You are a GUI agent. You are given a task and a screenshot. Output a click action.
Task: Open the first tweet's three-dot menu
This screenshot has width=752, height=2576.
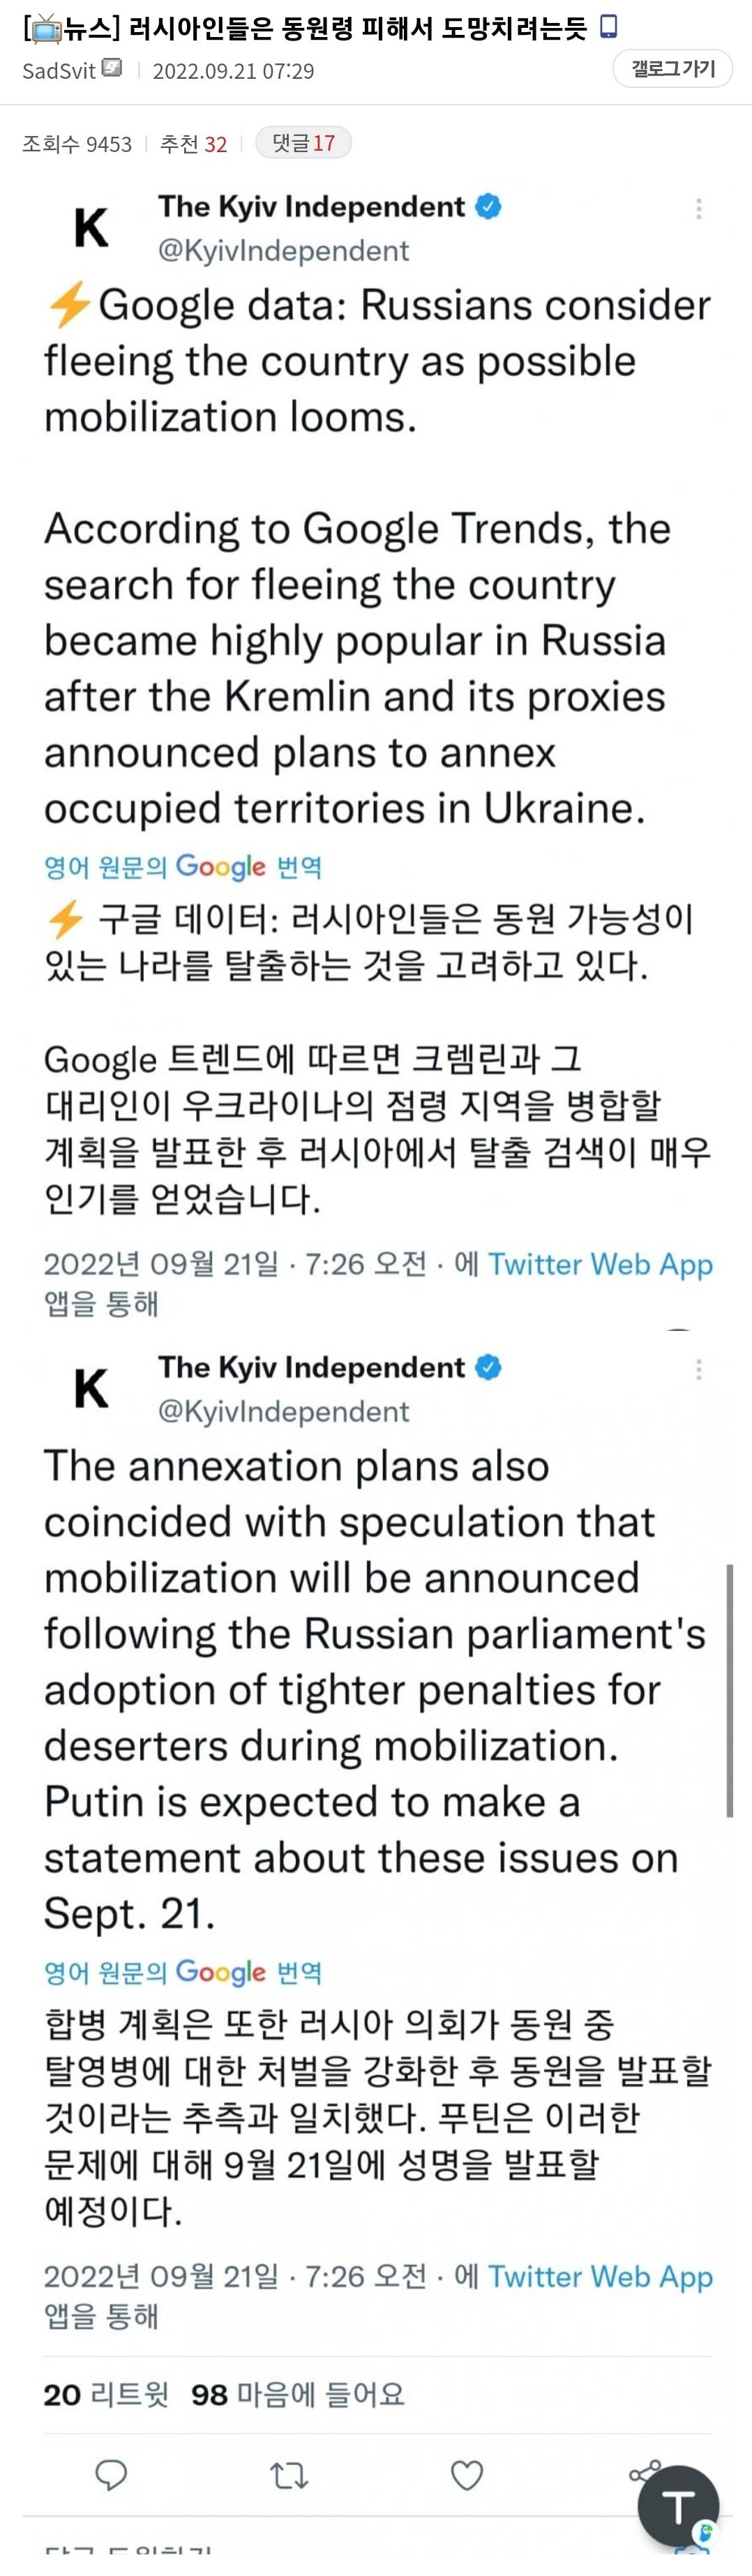pyautogui.click(x=698, y=209)
